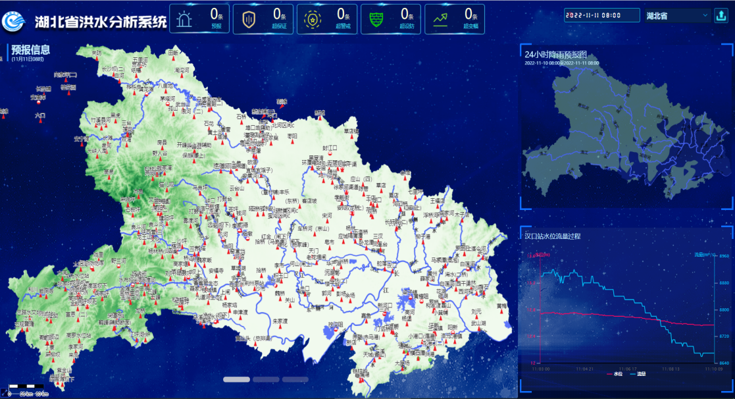Click the 汉口站水位流量过程 chart title
This screenshot has height=399, width=735.
552,236
